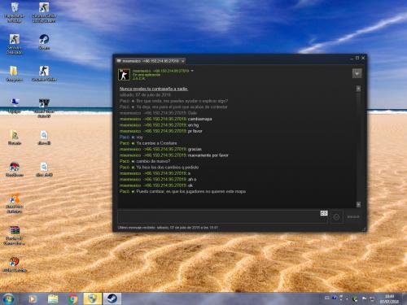Click the chat scrollbar's down arrow
The width and height of the screenshot is (407, 305).
[358, 205]
